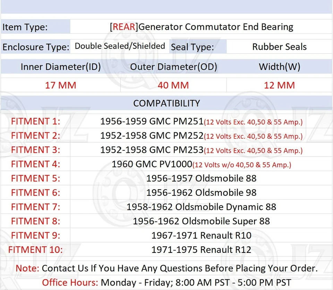
Task: Select the '17 MM' value
Action: tap(61, 85)
